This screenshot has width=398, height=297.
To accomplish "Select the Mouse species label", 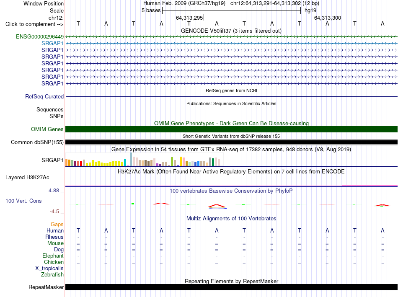I will [x=55, y=243].
